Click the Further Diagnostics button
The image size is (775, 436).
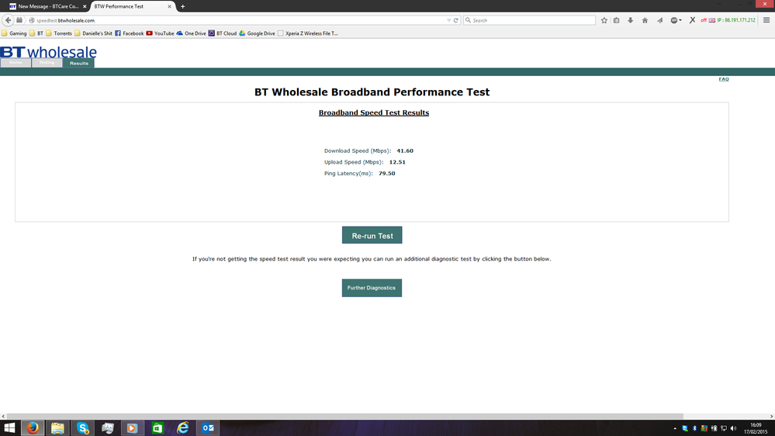click(372, 288)
